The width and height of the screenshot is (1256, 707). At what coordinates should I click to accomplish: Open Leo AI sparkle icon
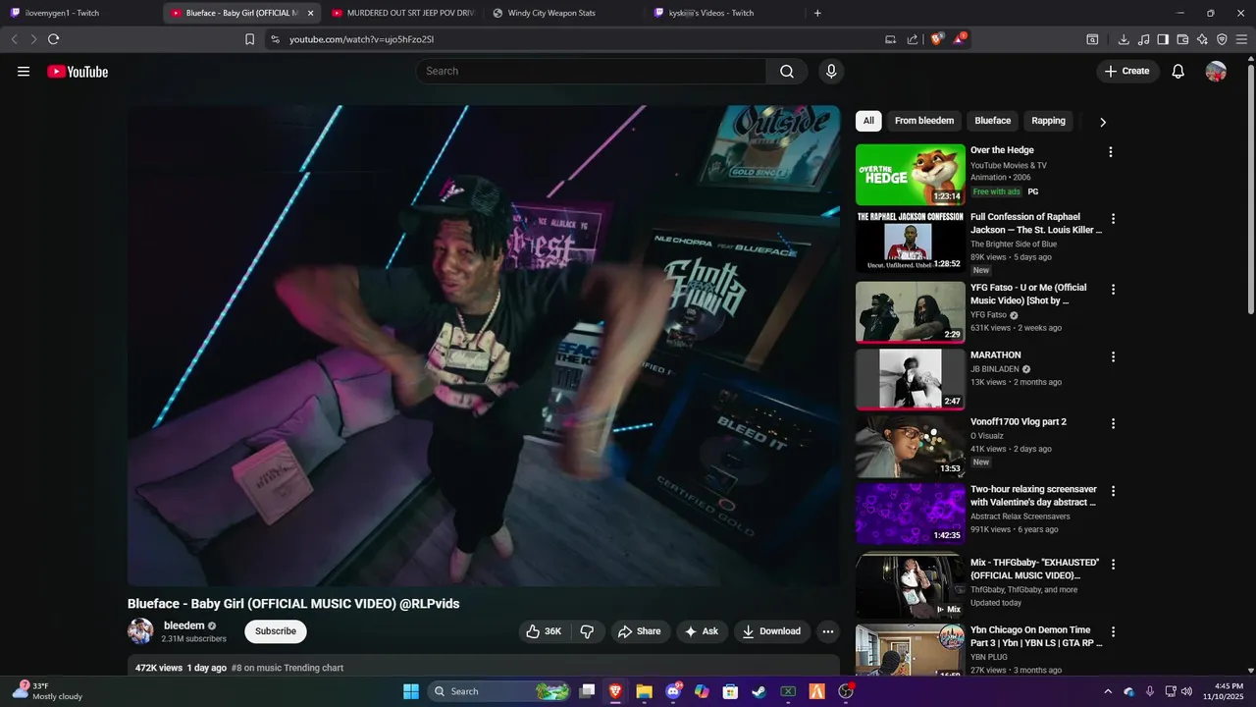[x=1202, y=39]
